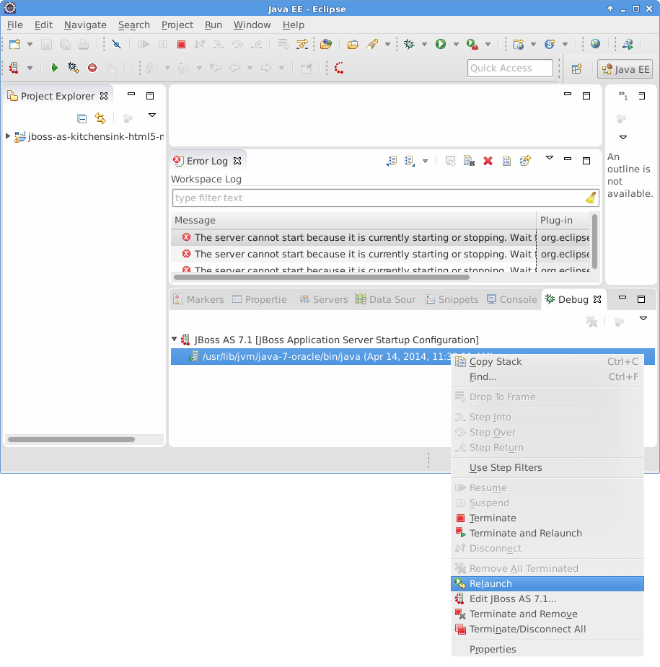Open Debug view menu triangle
Viewport: 660px width, 667px height.
tap(643, 319)
